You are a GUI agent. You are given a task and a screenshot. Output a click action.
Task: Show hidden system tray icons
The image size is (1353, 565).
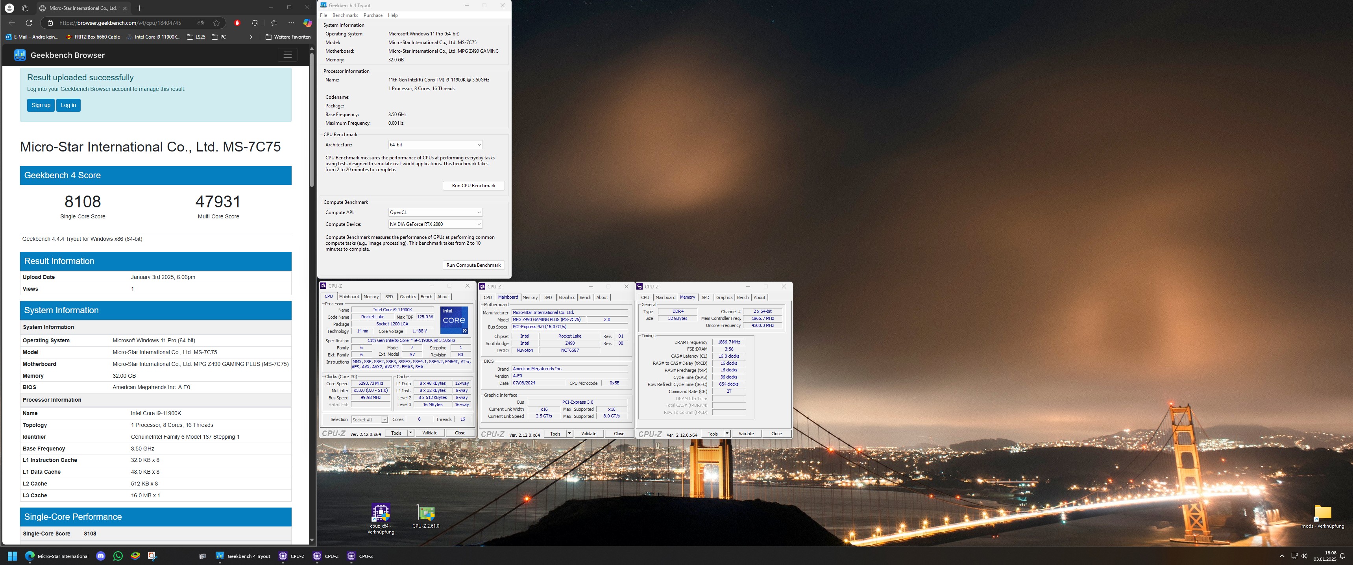click(x=1281, y=556)
